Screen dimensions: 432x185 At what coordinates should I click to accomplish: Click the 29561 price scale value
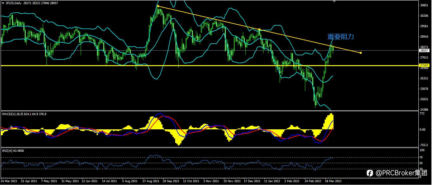click(424, 26)
